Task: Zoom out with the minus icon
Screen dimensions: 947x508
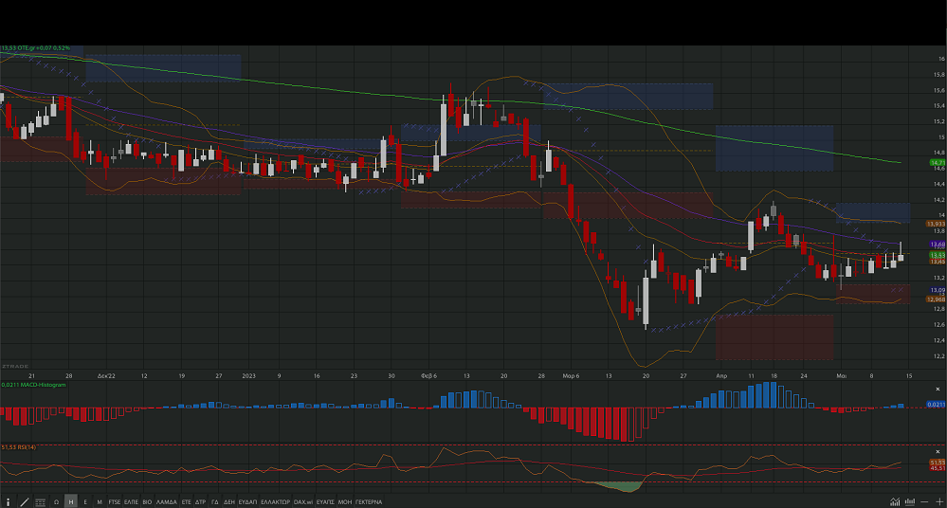Action: (924, 502)
